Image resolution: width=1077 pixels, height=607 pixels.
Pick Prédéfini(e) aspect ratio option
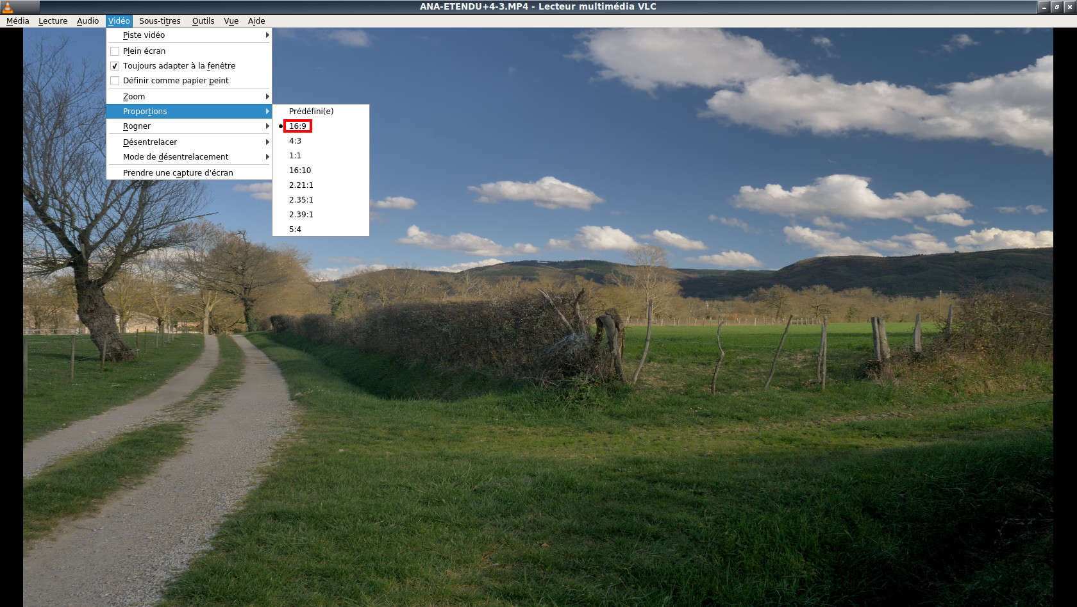[311, 112]
